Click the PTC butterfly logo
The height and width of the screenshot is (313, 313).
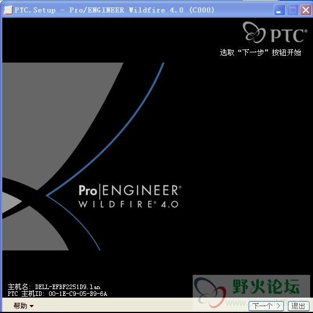(254, 32)
